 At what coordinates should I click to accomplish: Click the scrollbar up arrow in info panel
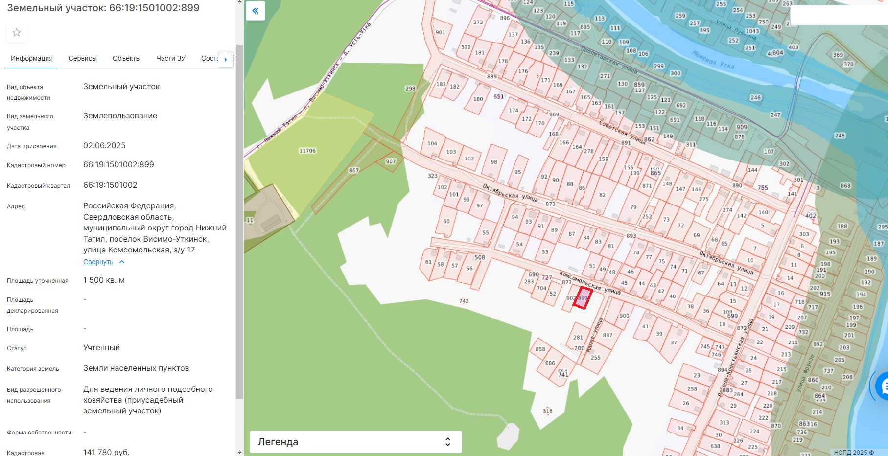coord(239,2)
